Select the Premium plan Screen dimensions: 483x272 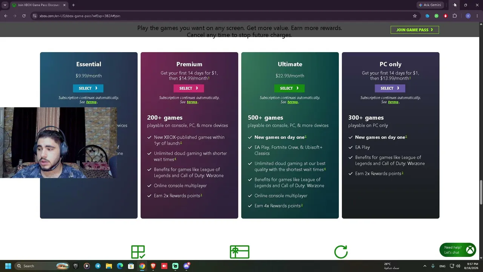click(x=189, y=88)
